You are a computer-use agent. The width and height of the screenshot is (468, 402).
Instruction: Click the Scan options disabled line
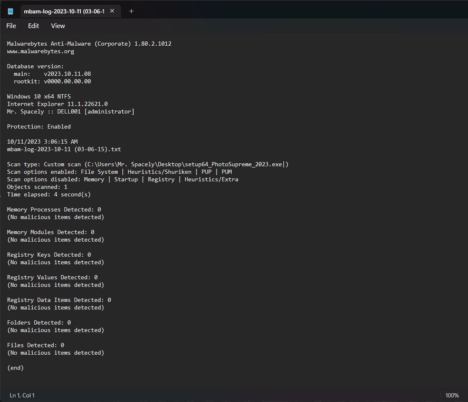(x=123, y=180)
